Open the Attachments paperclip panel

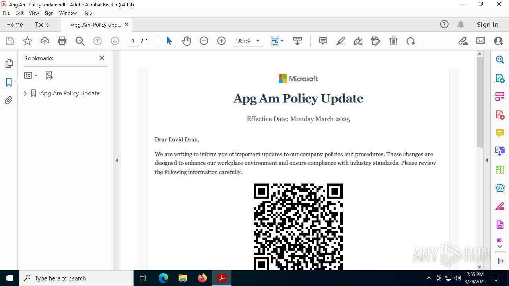point(9,100)
